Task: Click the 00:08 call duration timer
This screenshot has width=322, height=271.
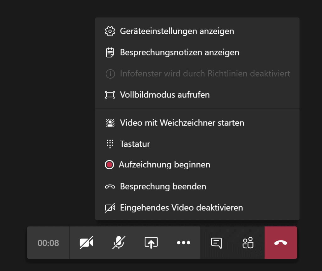Action: point(48,243)
